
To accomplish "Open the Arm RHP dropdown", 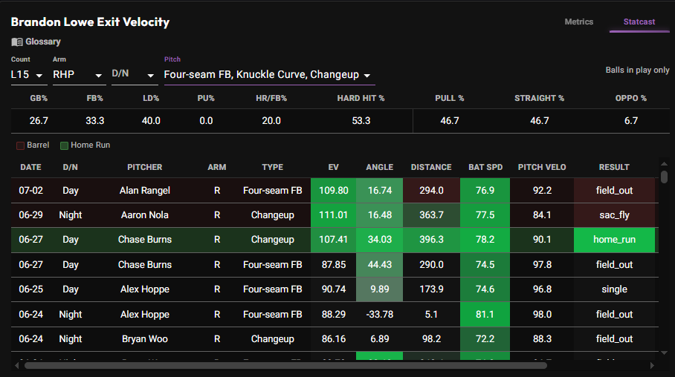I will tap(77, 75).
